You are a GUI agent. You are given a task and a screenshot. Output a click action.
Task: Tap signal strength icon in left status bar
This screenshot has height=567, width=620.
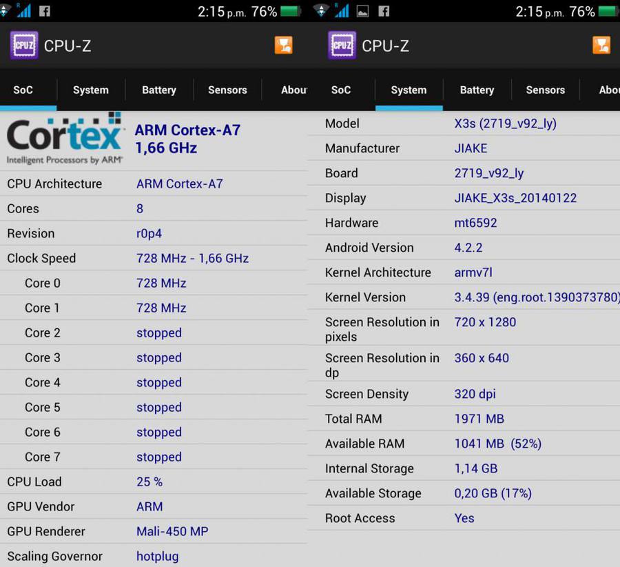pos(23,10)
